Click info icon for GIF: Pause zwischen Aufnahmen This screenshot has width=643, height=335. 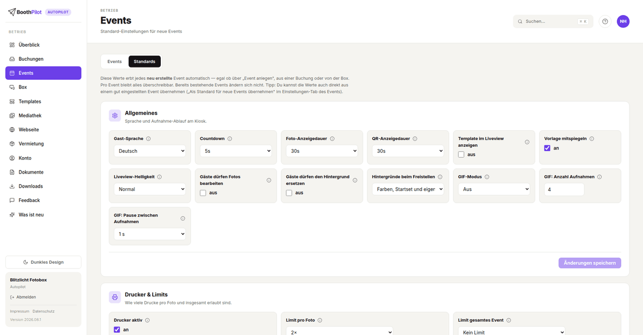click(x=183, y=218)
